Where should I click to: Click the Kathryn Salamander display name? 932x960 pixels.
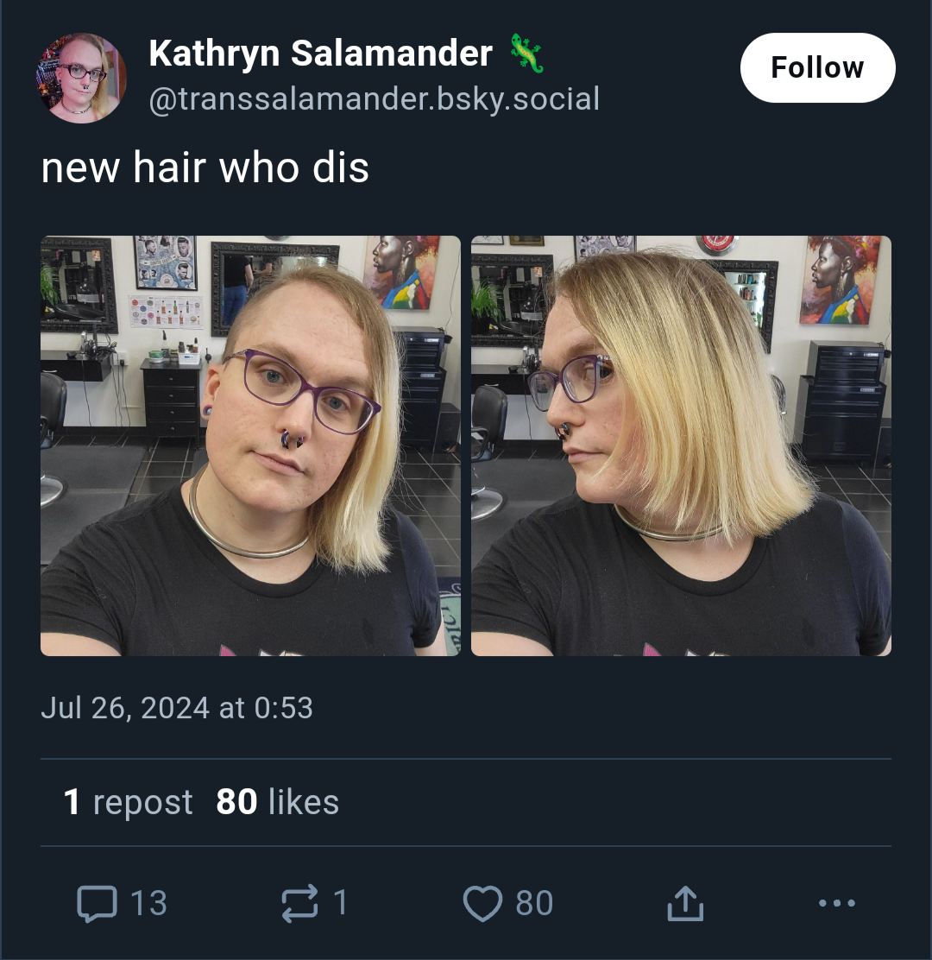321,54
